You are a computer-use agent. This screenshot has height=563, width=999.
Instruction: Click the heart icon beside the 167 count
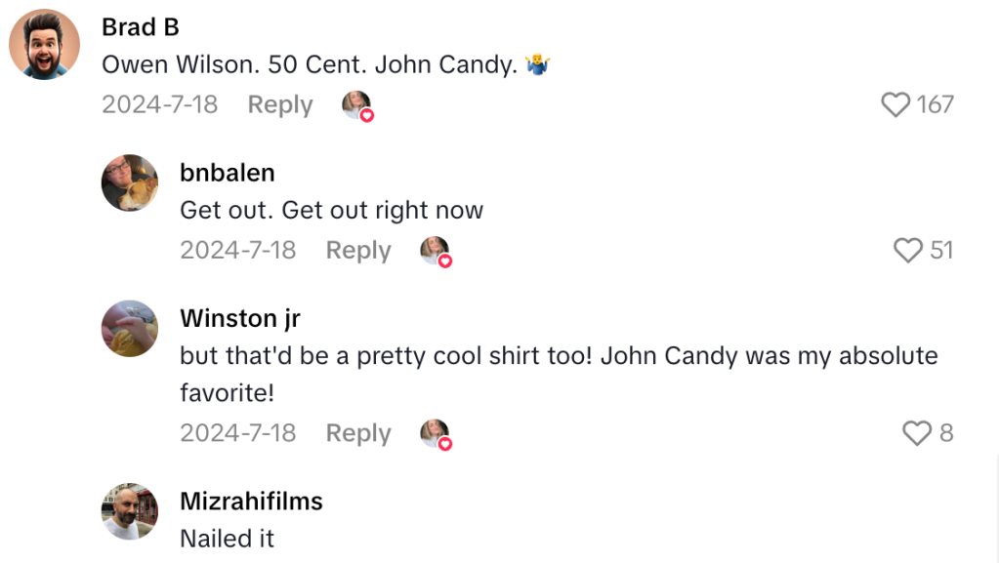click(x=895, y=103)
